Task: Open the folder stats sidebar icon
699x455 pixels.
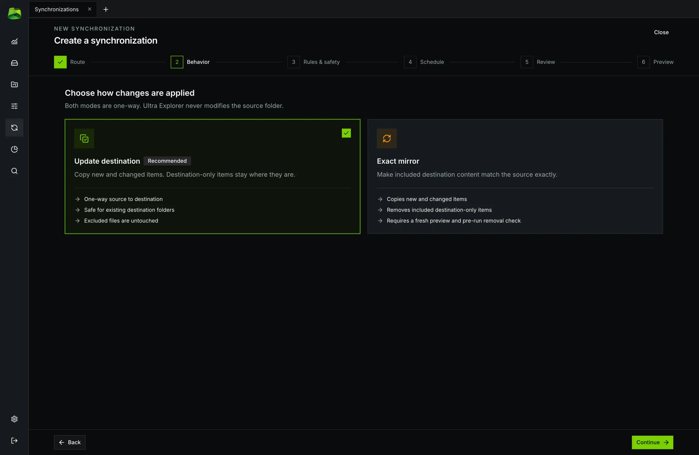Action: point(14,84)
